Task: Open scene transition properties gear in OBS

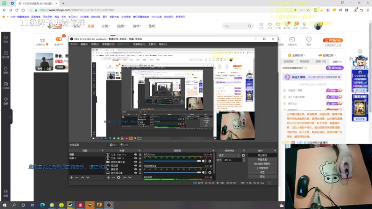Action: tap(243, 156)
